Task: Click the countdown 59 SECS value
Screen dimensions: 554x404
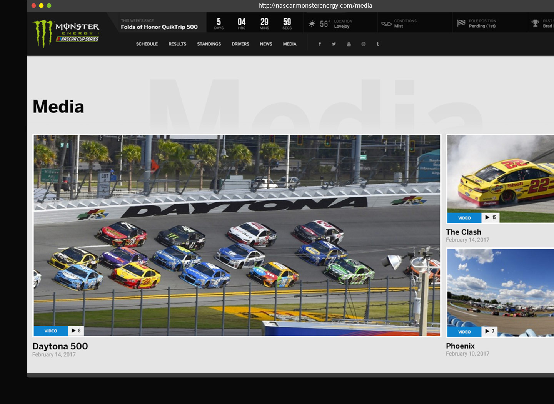Action: pyautogui.click(x=287, y=23)
